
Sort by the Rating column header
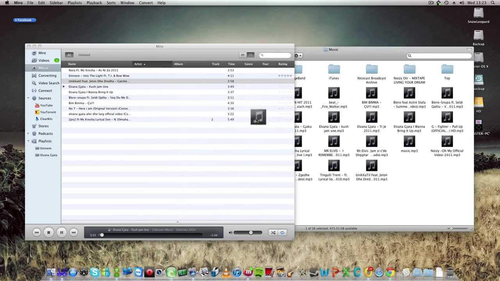click(283, 64)
